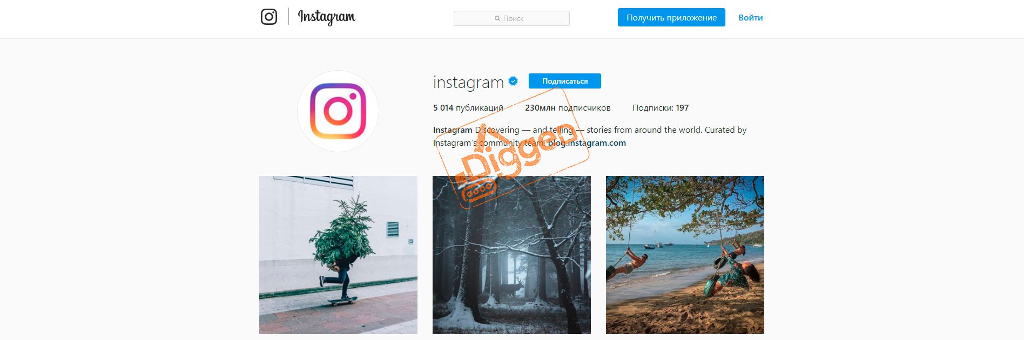Click the Подписаться follow button
The height and width of the screenshot is (340, 1024).
(565, 81)
